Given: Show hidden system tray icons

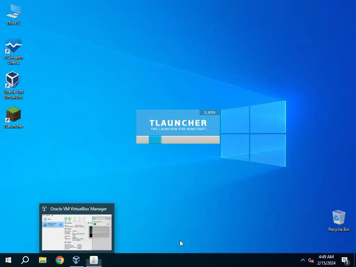Looking at the screenshot, I should [303, 260].
